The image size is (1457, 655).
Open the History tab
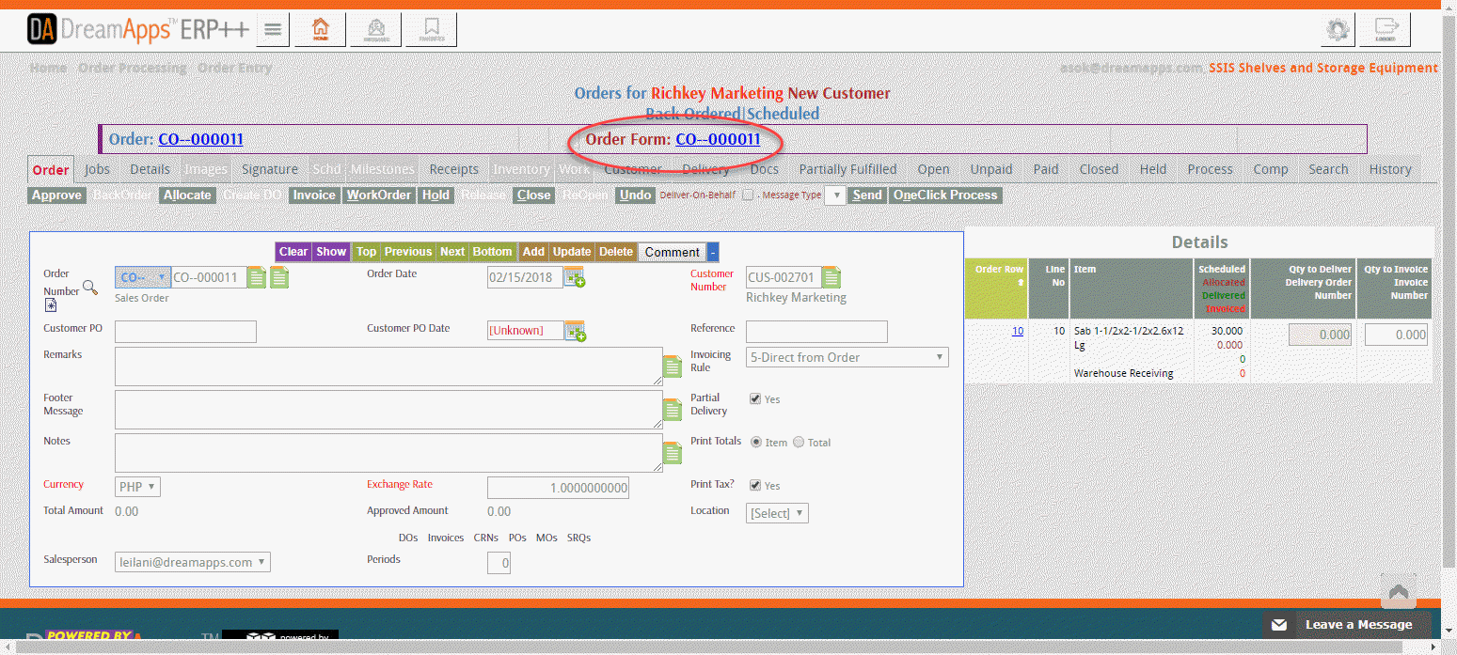tap(1390, 169)
